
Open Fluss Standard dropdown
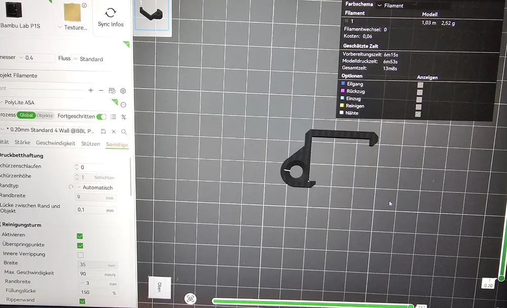[88, 59]
